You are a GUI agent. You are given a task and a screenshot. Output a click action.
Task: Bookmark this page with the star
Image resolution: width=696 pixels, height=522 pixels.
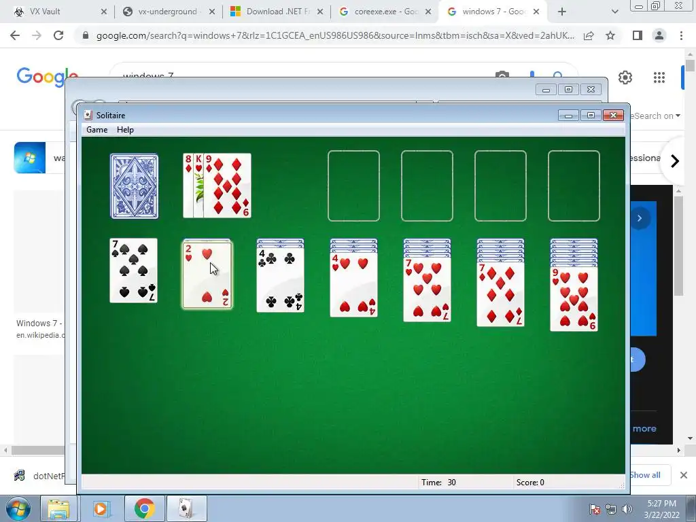coord(610,35)
